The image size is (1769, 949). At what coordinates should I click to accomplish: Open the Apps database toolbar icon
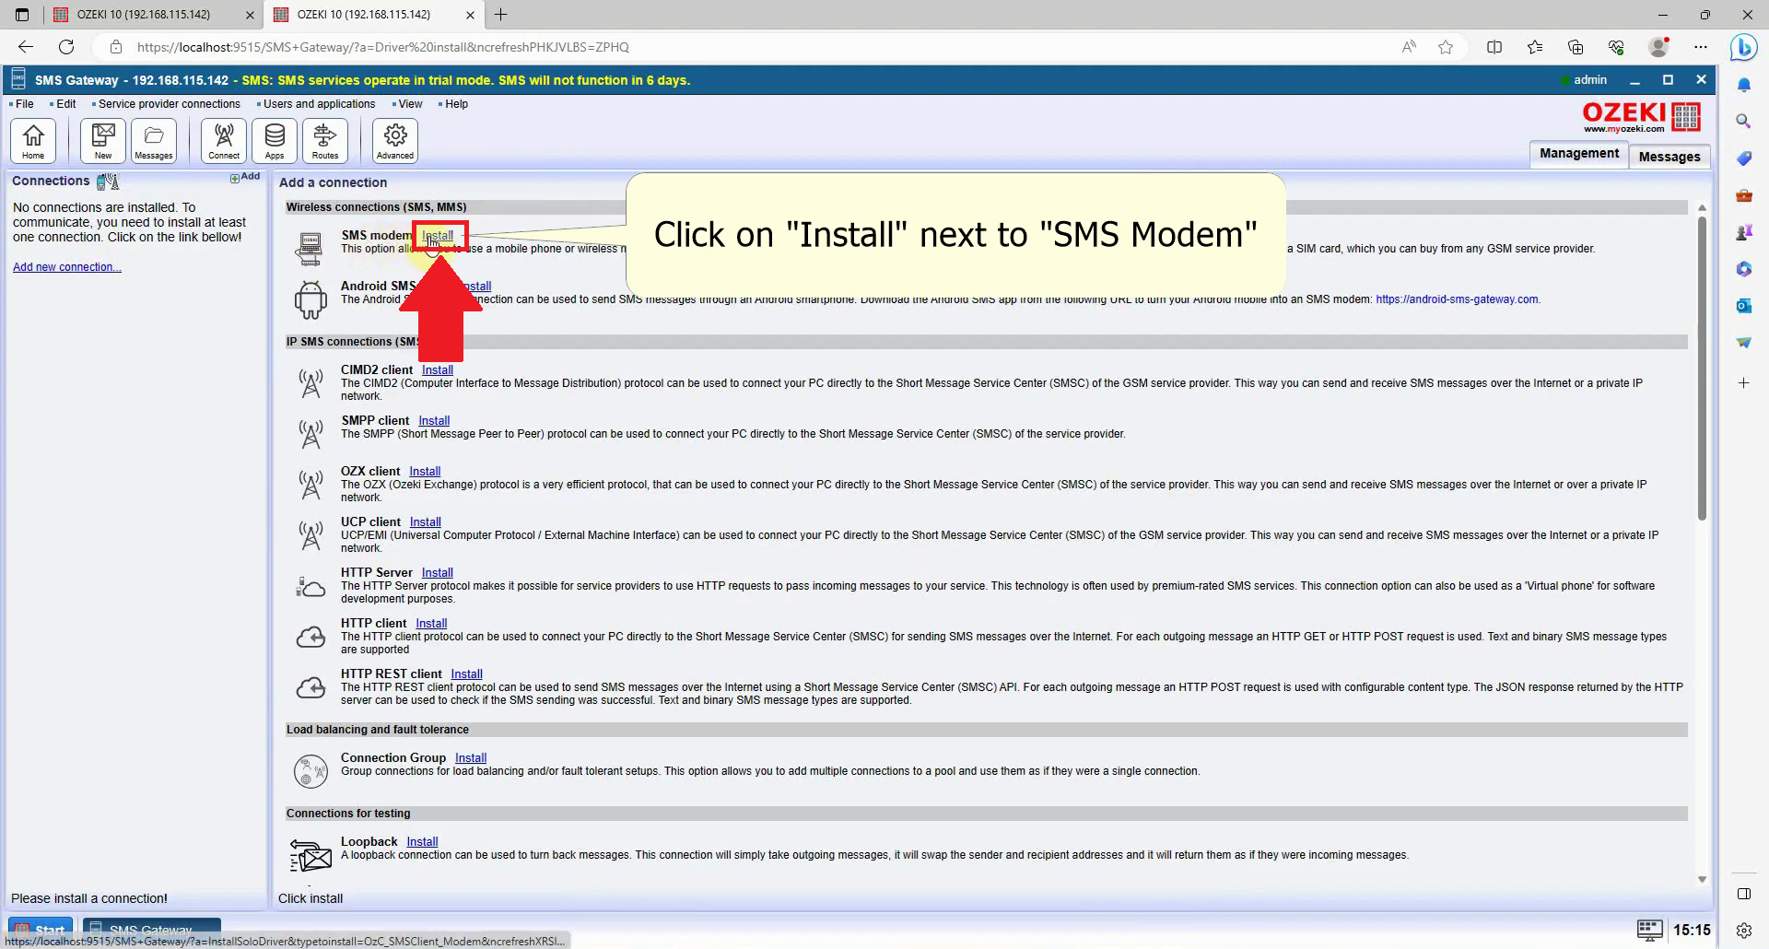pos(275,141)
